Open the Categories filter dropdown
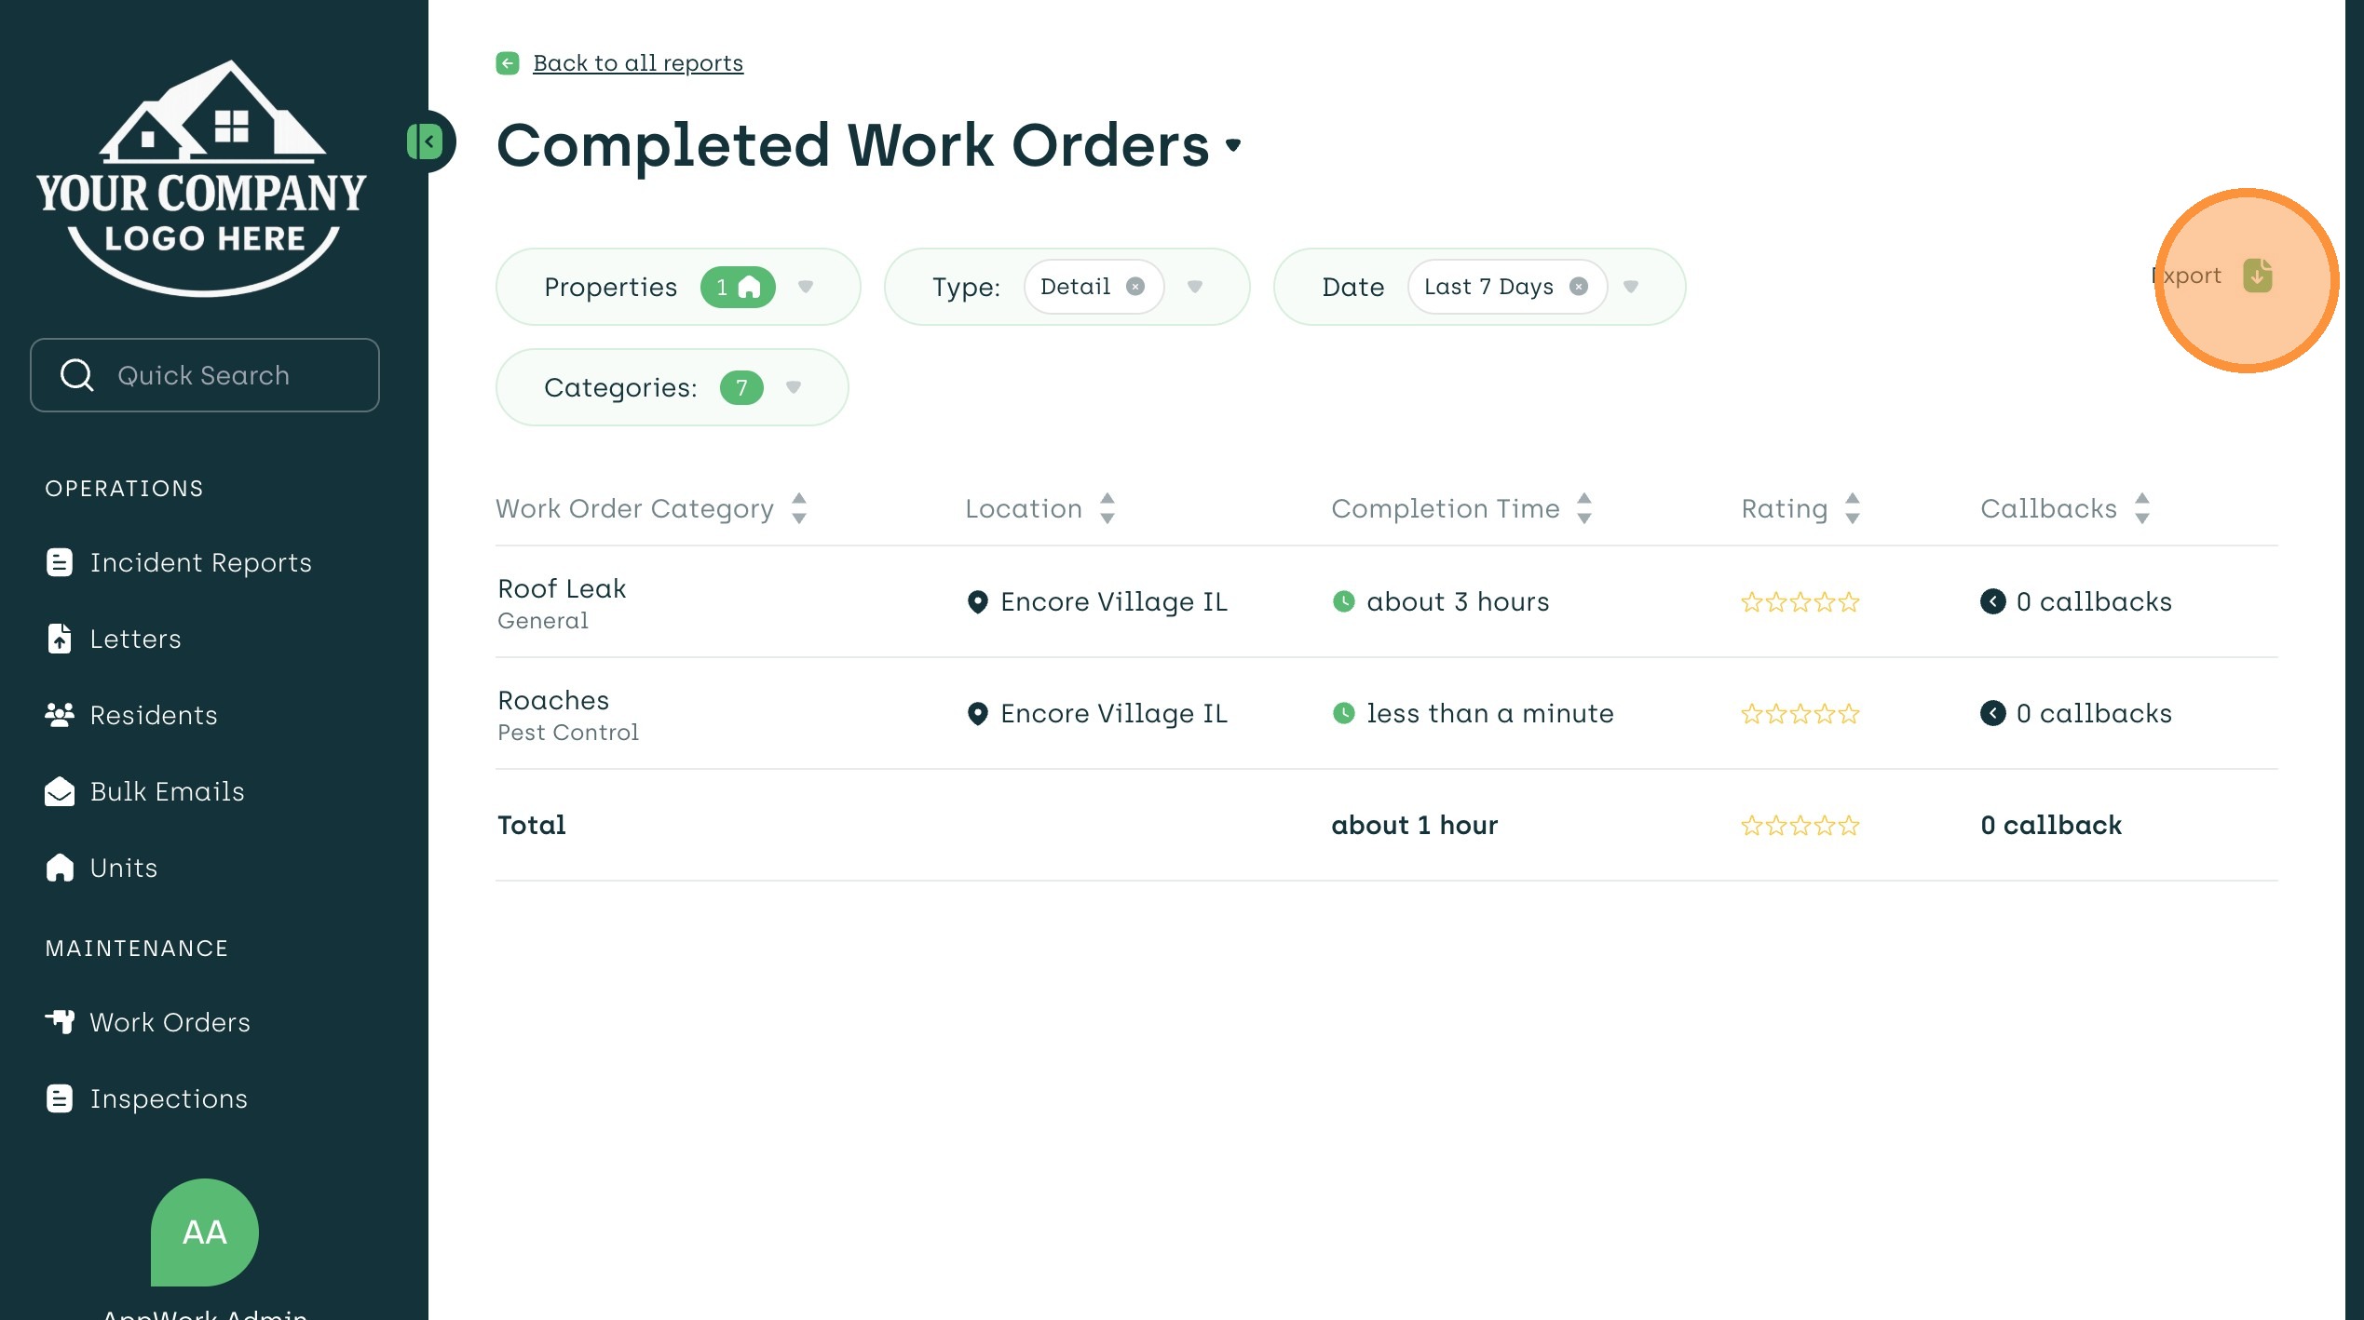This screenshot has height=1320, width=2364. tap(794, 387)
